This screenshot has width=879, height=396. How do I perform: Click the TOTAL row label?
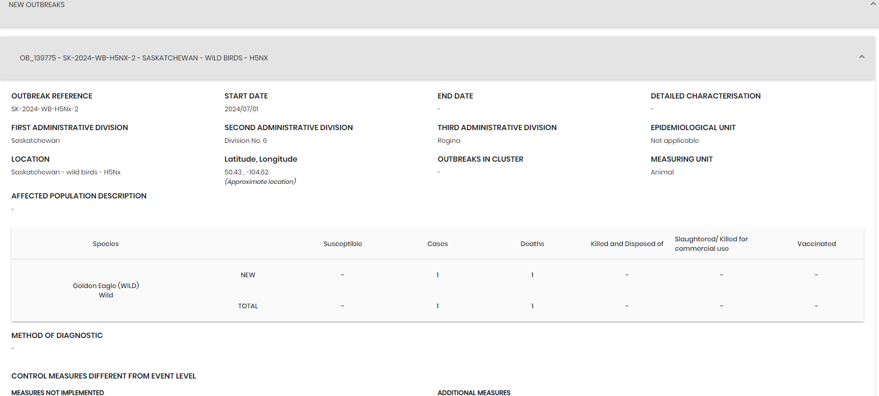248,306
